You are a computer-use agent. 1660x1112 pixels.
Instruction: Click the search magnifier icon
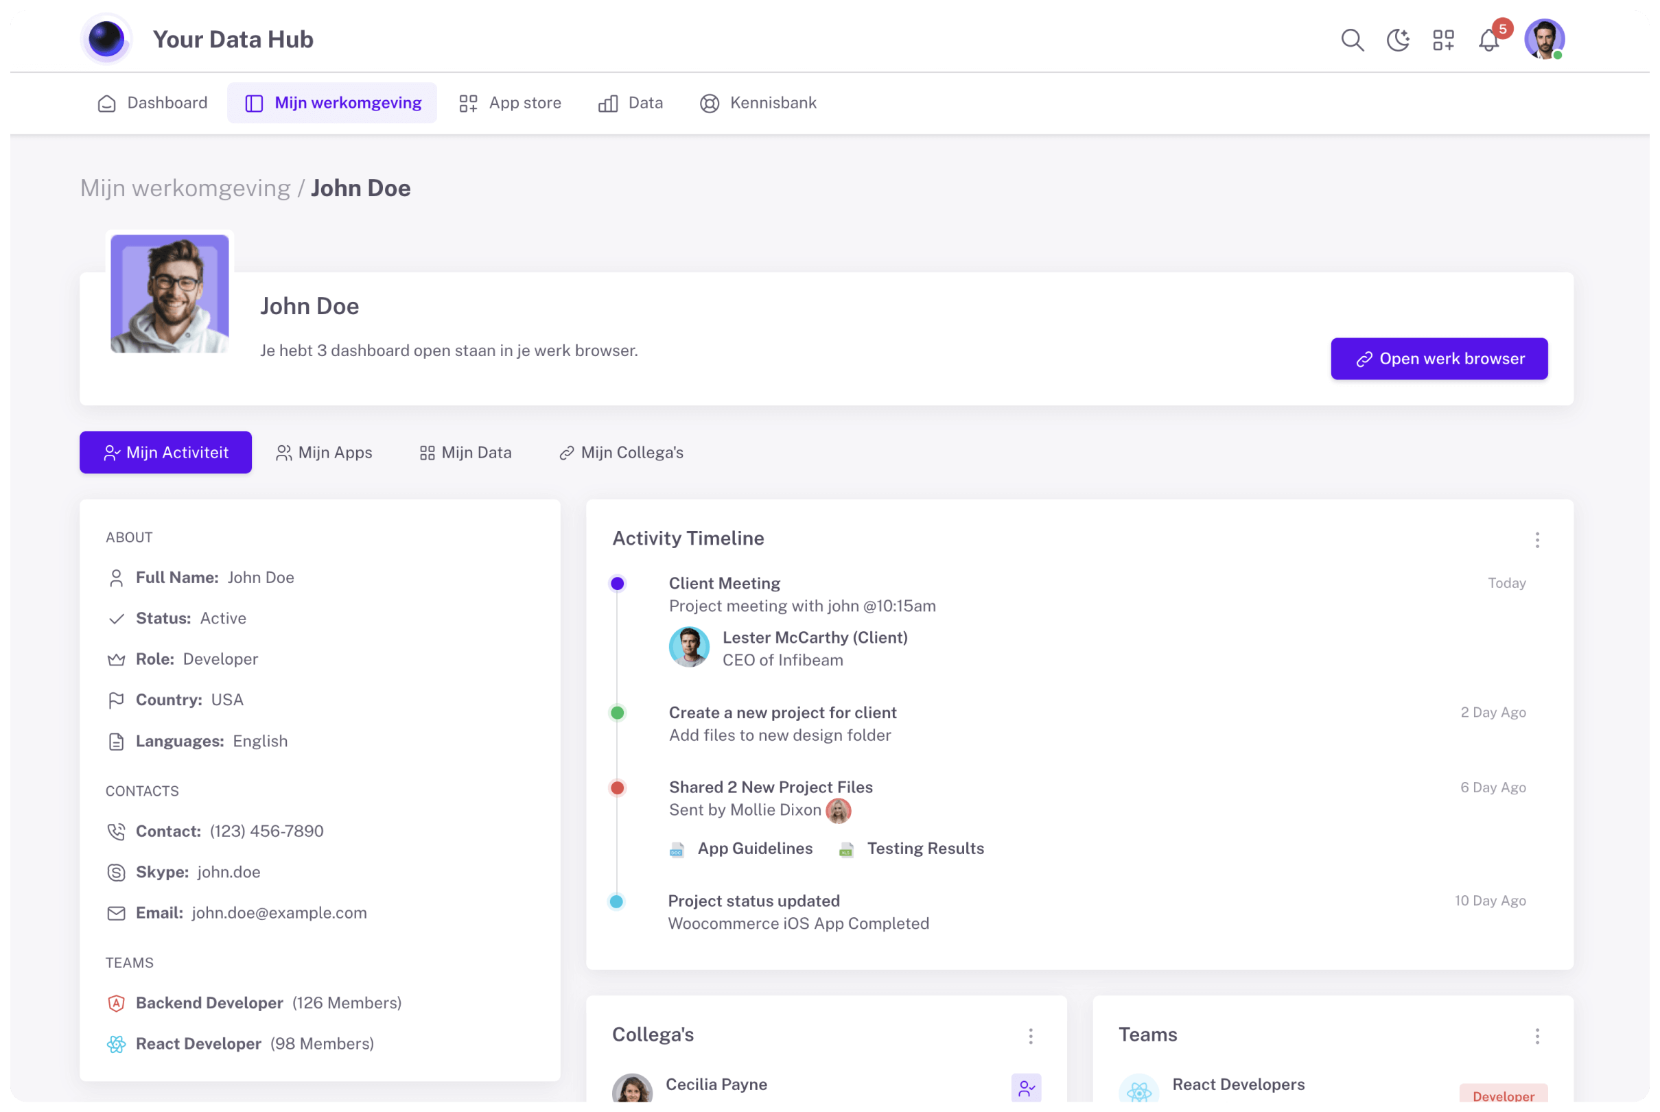1352,40
